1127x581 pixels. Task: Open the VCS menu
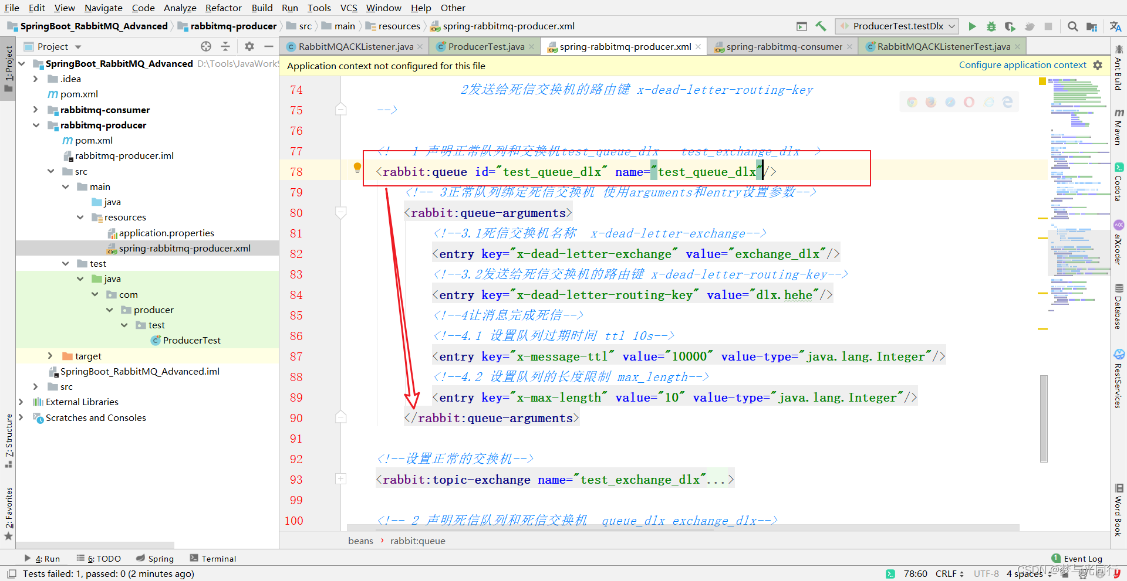coord(349,8)
